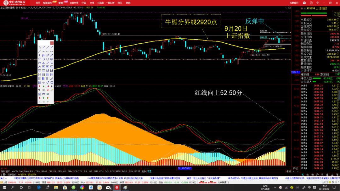This screenshot has height=191, width=340.
Task: Select the text annotation A tool
Action: click(x=52, y=86)
